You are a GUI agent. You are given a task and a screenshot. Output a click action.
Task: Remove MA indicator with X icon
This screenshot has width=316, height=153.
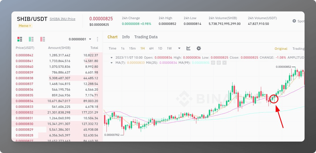click(224, 63)
